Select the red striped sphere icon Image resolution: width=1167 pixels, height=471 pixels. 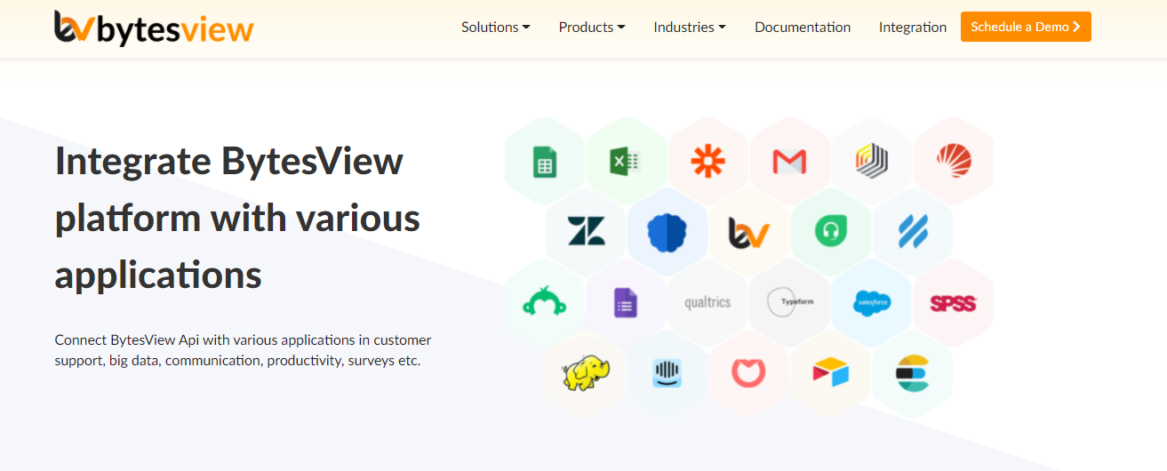pos(954,161)
